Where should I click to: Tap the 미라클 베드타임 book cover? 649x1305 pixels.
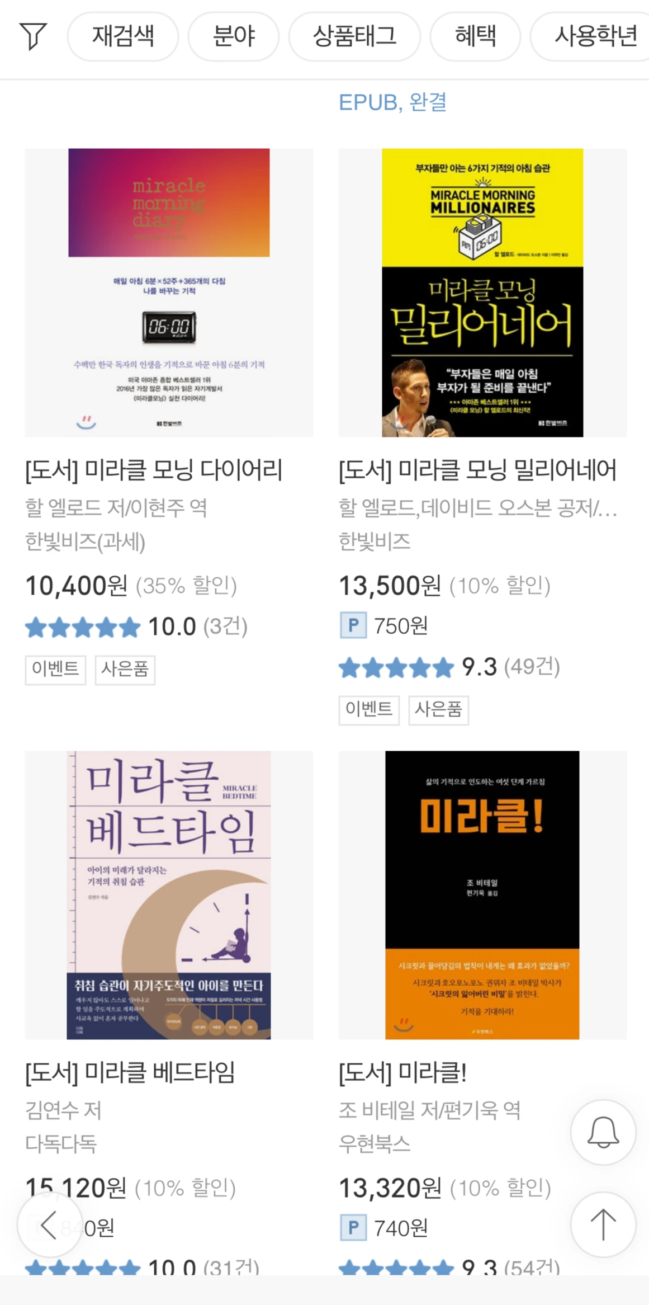coord(169,895)
